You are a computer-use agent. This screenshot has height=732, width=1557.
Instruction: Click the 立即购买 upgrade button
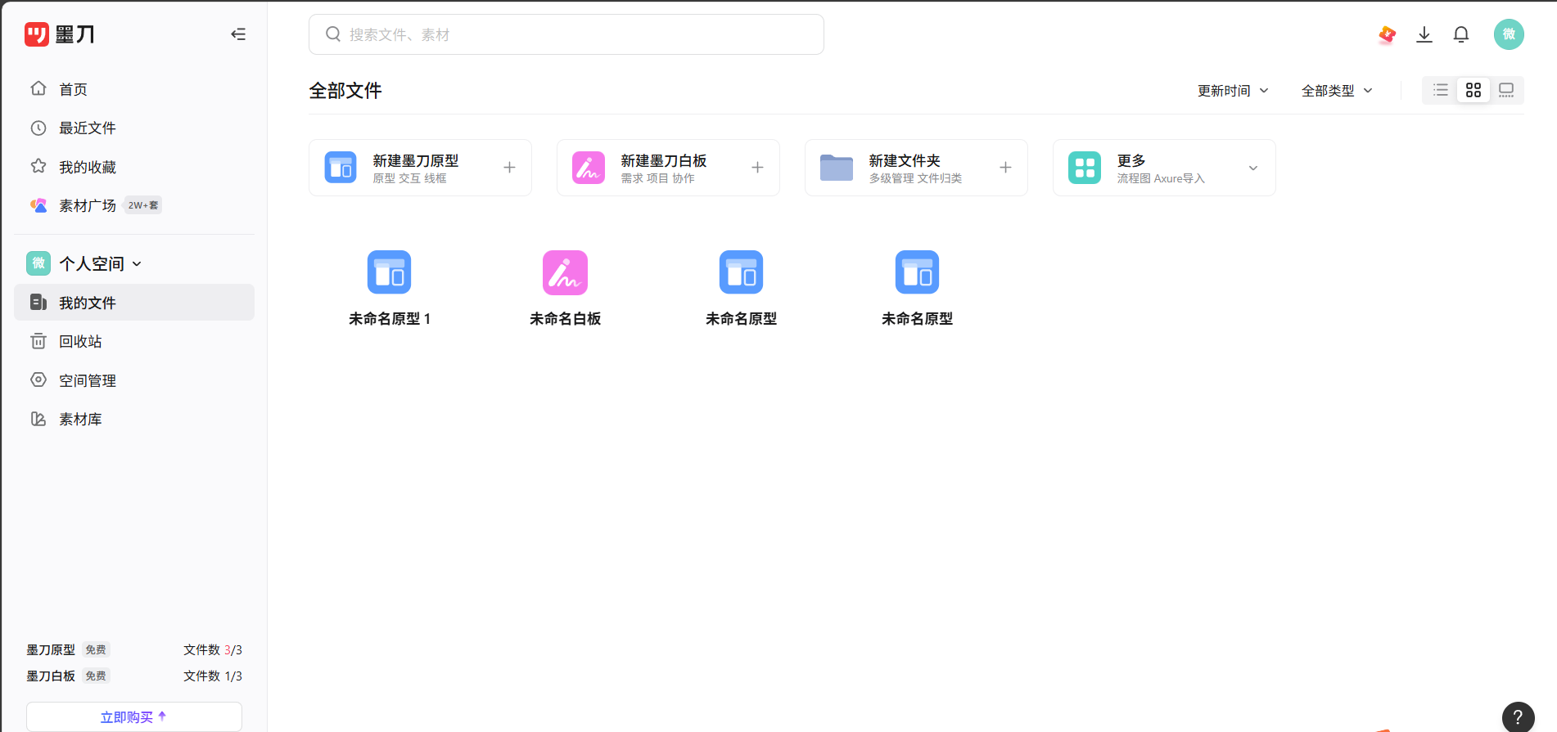(134, 716)
